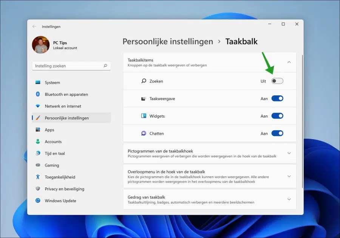
Task: Maximize the Instellingen window
Action: (x=283, y=24)
